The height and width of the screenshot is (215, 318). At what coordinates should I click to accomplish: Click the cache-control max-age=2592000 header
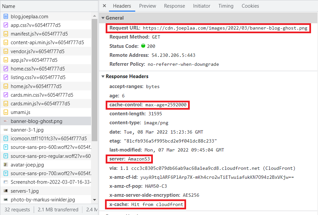pos(148,105)
